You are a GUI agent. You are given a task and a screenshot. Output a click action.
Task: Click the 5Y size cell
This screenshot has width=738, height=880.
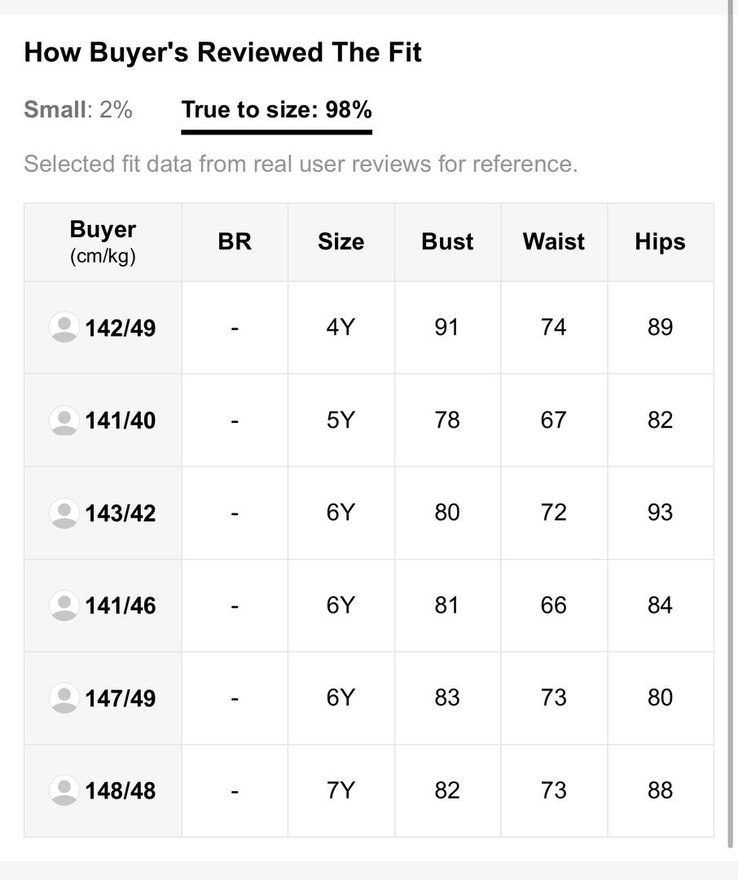(x=341, y=420)
